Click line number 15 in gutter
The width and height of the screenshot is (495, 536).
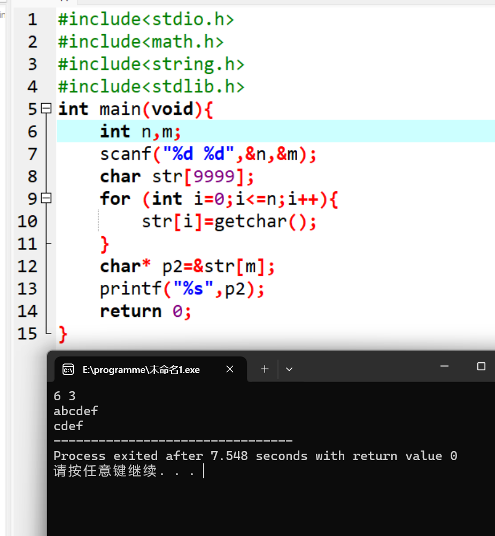27,334
